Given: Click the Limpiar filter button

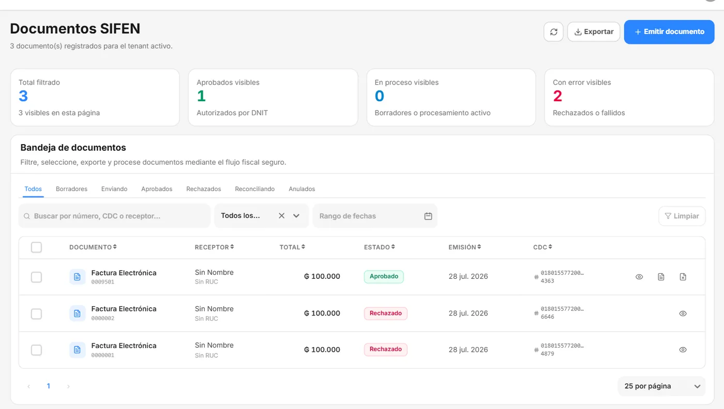Looking at the screenshot, I should [682, 216].
